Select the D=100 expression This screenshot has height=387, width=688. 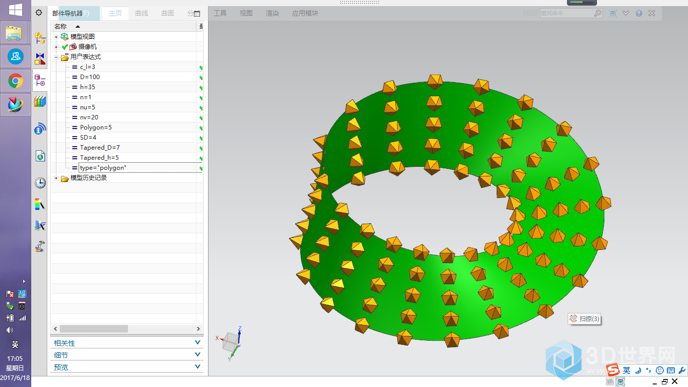pyautogui.click(x=90, y=77)
